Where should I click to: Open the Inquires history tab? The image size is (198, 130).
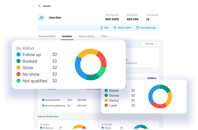pyautogui.click(x=87, y=37)
